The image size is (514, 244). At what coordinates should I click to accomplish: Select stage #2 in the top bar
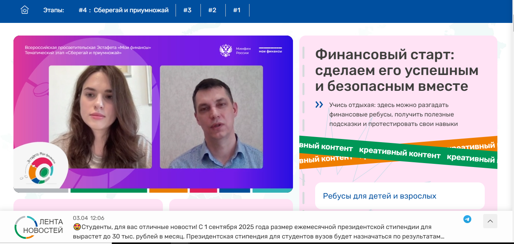(212, 10)
